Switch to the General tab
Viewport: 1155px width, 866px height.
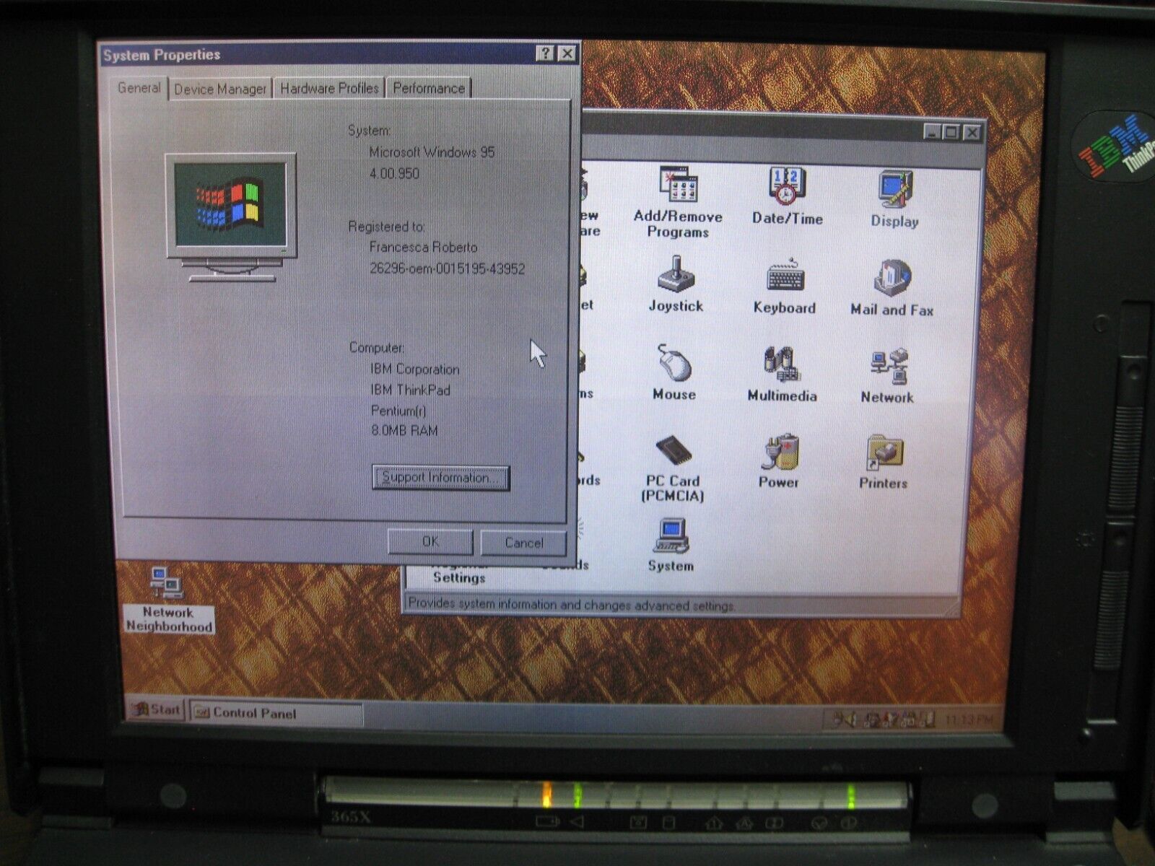tap(139, 87)
